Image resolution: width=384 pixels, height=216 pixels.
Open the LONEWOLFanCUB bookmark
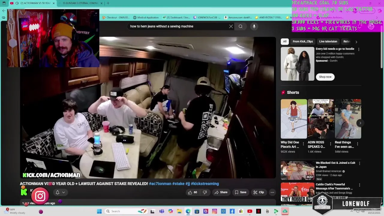point(207,17)
